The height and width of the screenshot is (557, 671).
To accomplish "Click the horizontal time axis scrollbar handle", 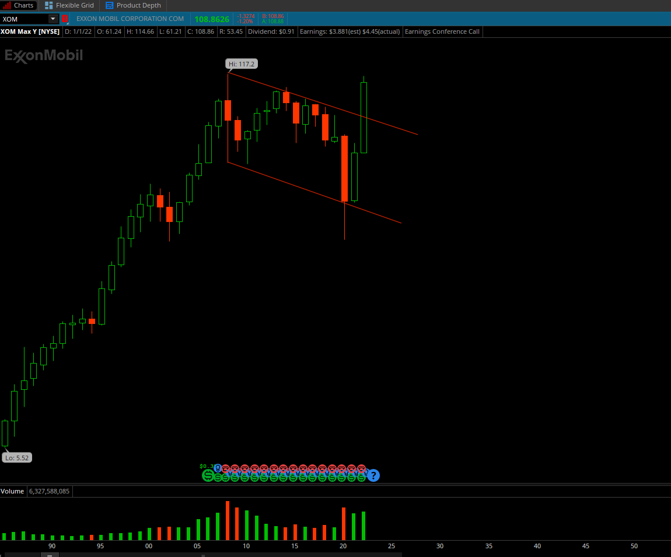I will click(x=50, y=555).
